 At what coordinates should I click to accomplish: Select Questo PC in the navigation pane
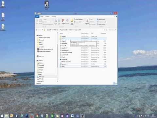click(x=40, y=61)
